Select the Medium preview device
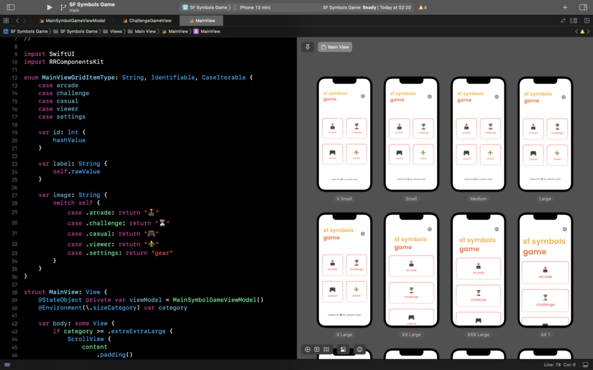The height and width of the screenshot is (370, 593). (478, 134)
